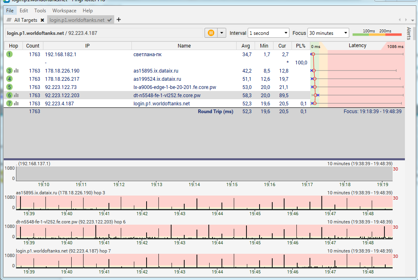Click the list icon on the All Targets tab
Viewport: 418px width, 280px height.
tap(9, 20)
